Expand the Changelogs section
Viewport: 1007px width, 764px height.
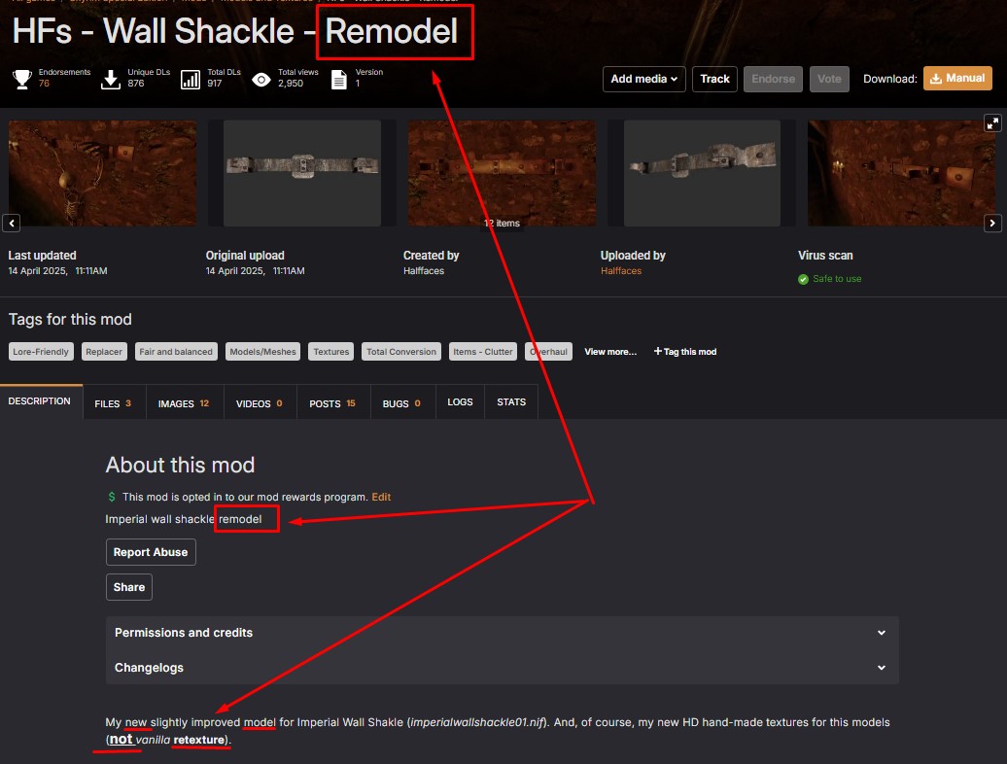click(502, 668)
